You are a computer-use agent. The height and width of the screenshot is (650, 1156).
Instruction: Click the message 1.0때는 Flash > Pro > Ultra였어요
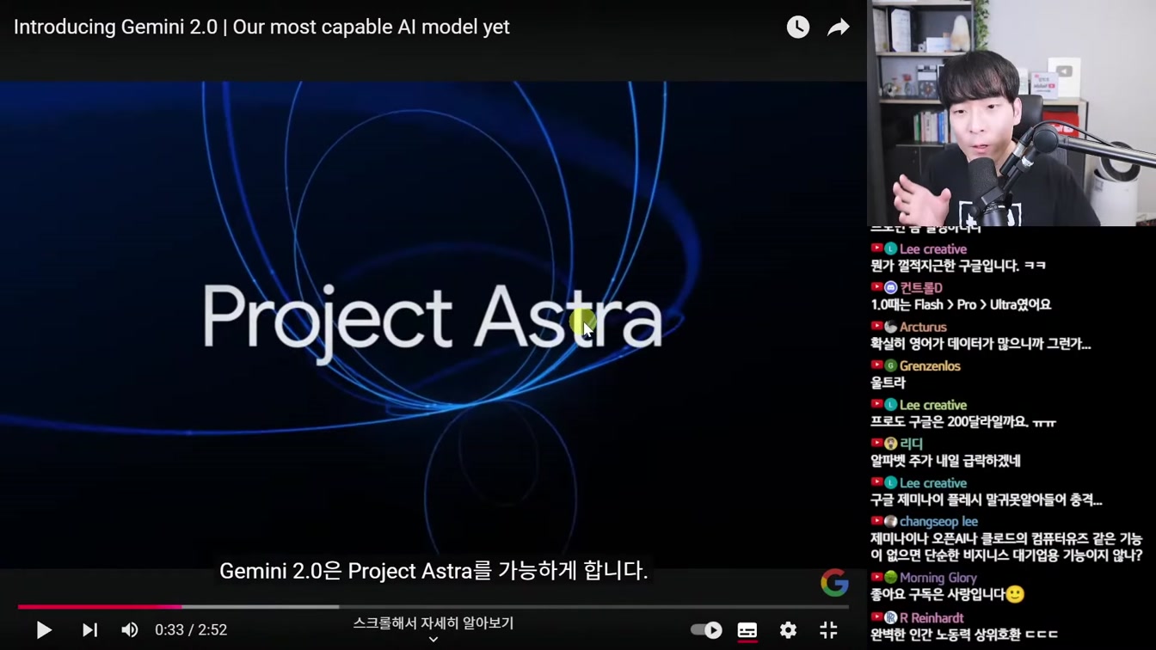[961, 304]
